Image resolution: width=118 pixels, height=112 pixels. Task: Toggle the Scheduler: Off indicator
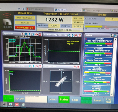pos(25,28)
